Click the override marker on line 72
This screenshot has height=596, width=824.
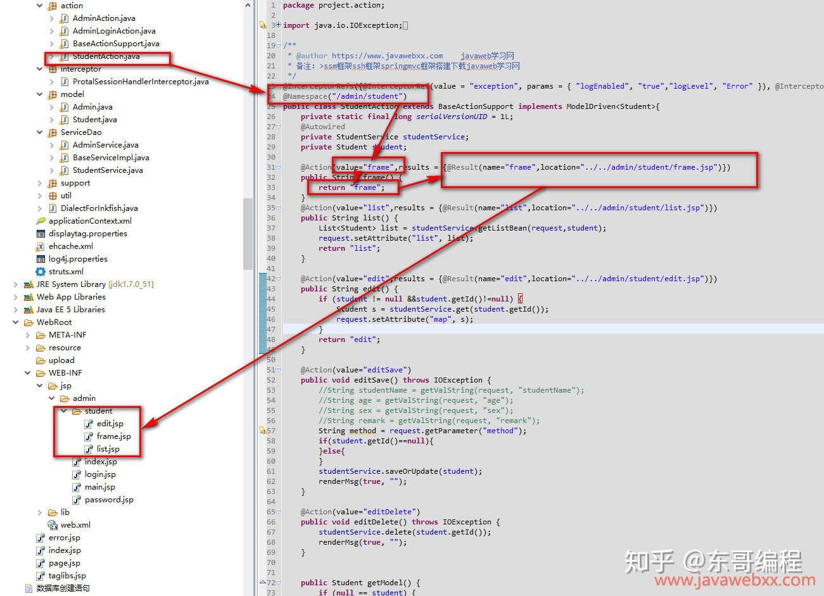tap(262, 582)
